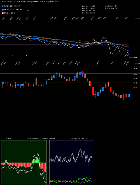Open the dark blue ADX indicator panel
The width and height of the screenshot is (140, 185).
click(72, 163)
